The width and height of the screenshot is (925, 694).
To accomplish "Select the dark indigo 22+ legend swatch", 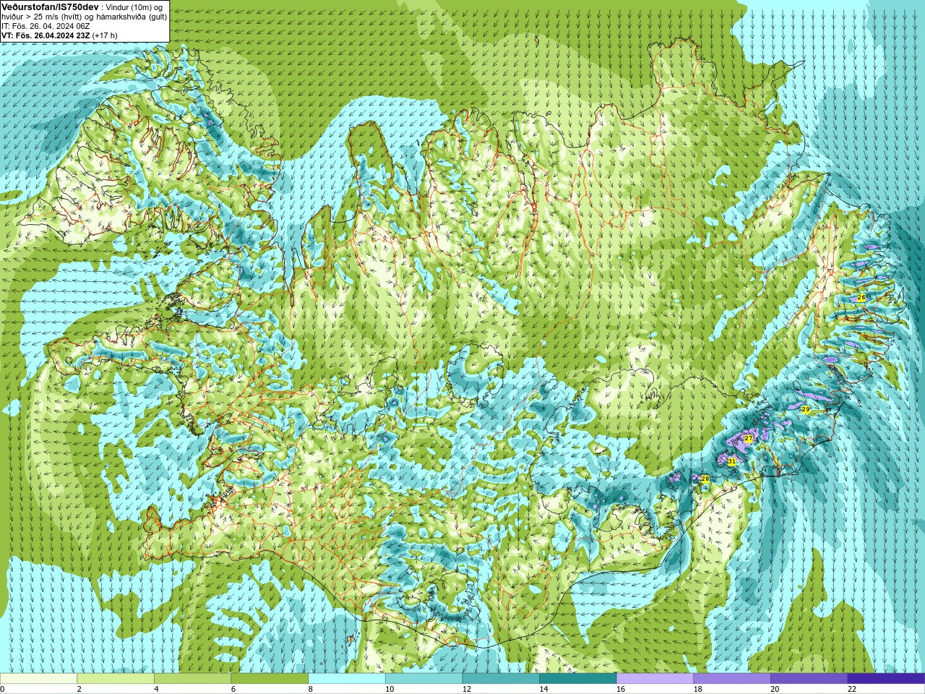I will pos(886,679).
